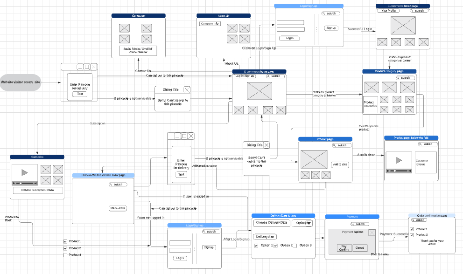Adjust the Subscribe video progress slider knob
This screenshot has height=274, width=463.
[x=21, y=183]
